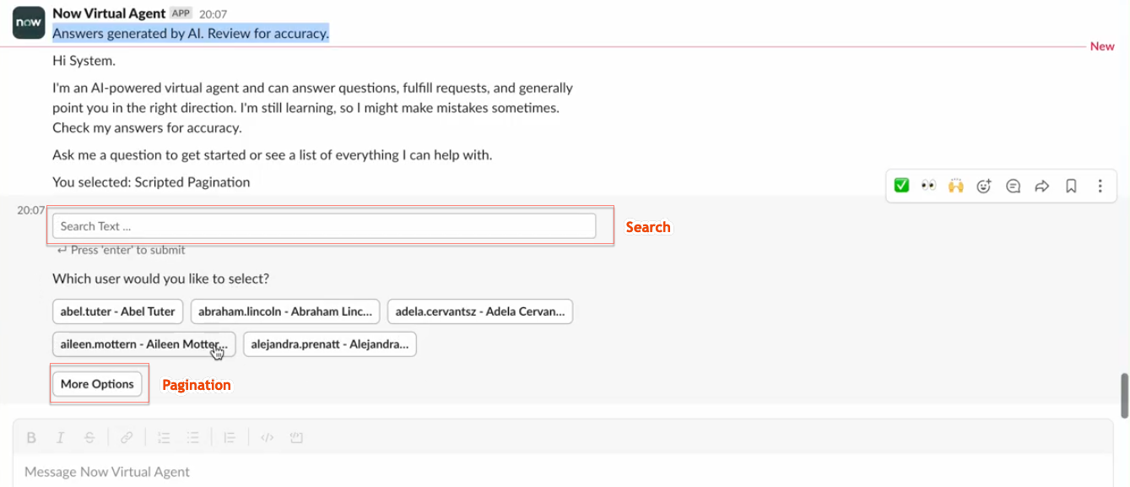Select user abel.tuter - Abel Tuter
This screenshot has width=1130, height=487.
click(117, 311)
